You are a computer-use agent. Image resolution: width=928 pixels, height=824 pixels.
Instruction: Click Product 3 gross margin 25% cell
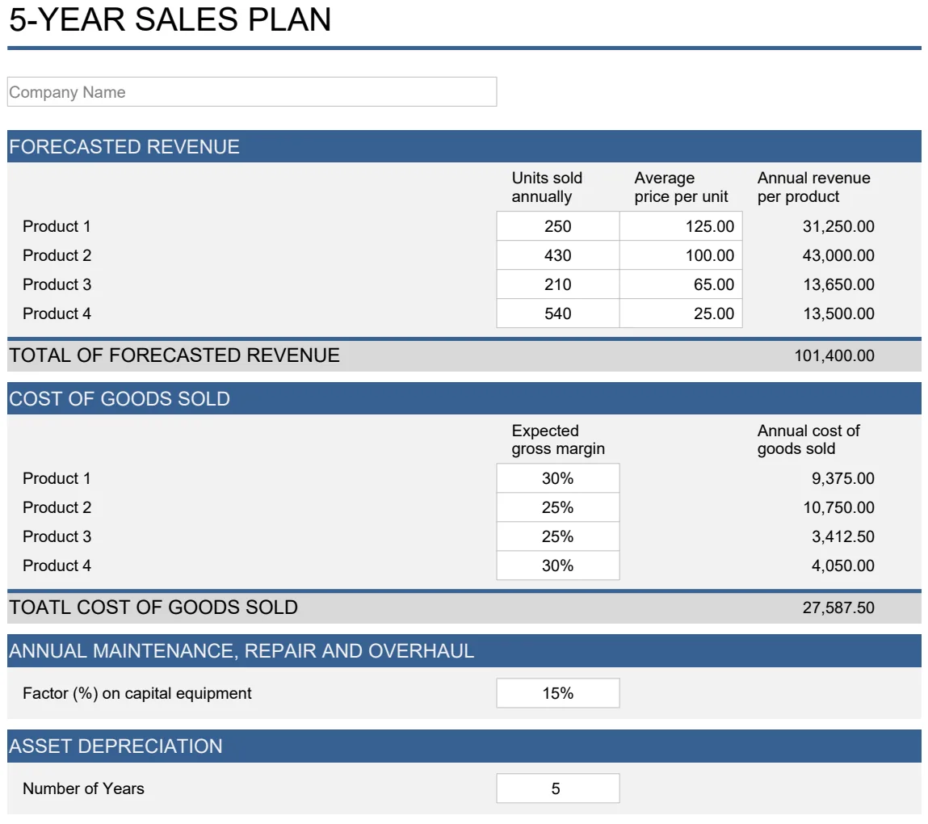pos(557,536)
